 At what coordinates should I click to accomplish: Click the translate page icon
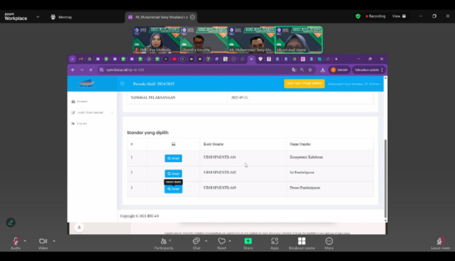tap(294, 70)
